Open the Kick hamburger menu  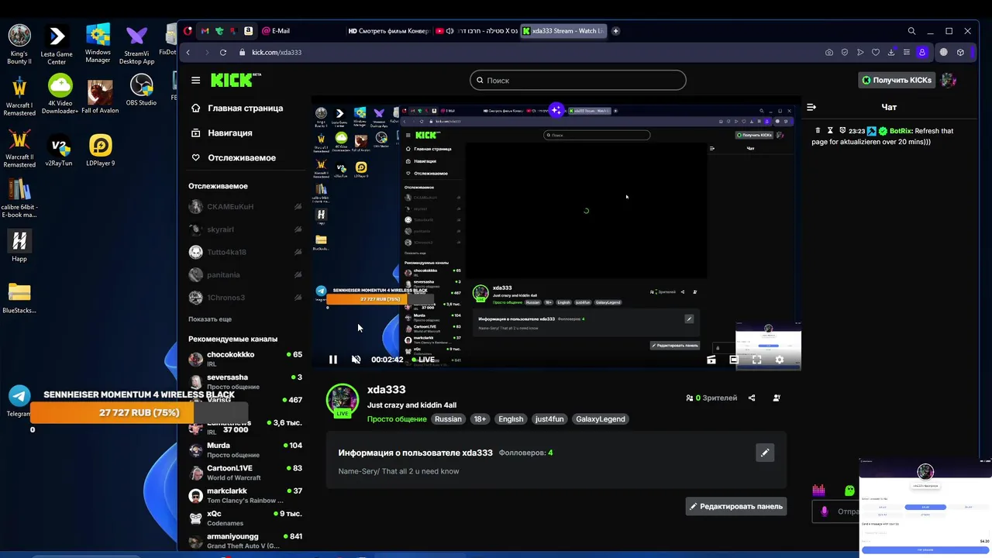coord(196,80)
